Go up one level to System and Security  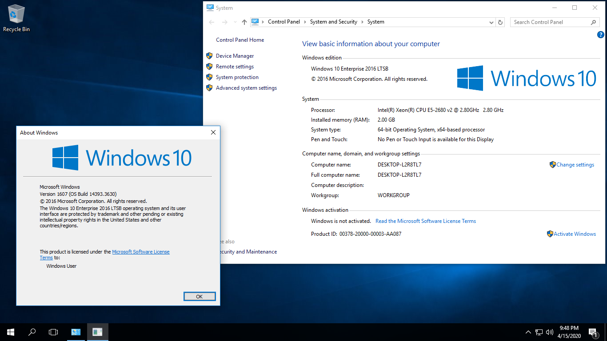point(244,22)
